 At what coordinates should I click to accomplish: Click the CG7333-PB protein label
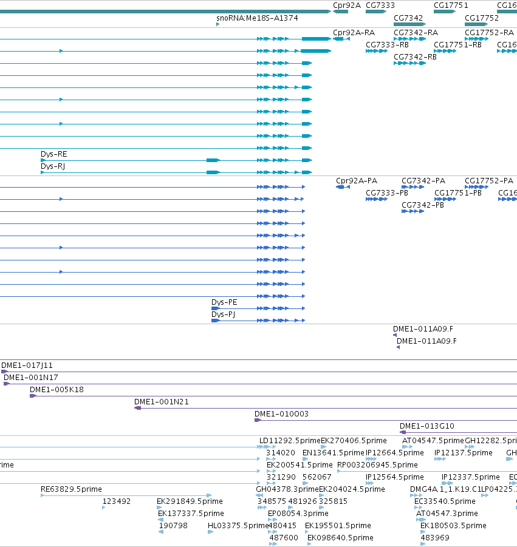coord(387,193)
